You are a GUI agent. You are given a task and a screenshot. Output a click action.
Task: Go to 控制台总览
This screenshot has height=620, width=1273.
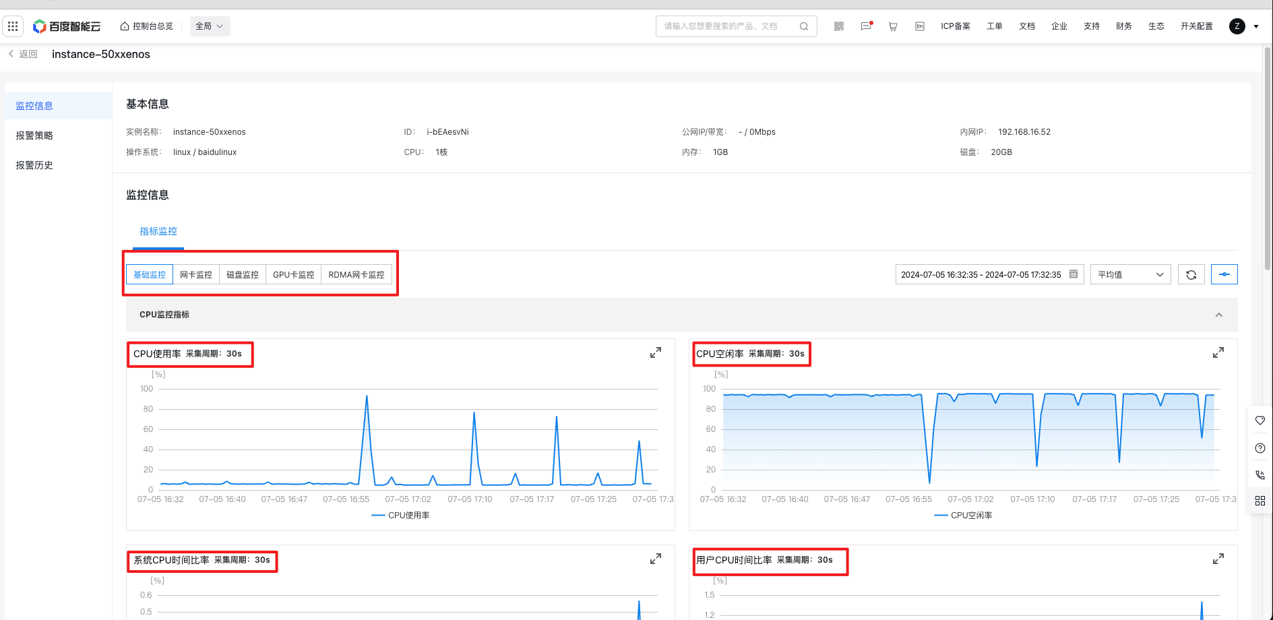click(x=146, y=26)
